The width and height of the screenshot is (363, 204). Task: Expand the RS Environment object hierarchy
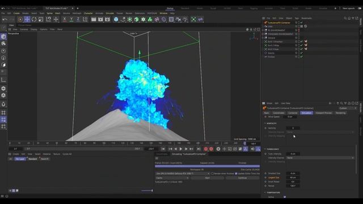[x=263, y=30]
